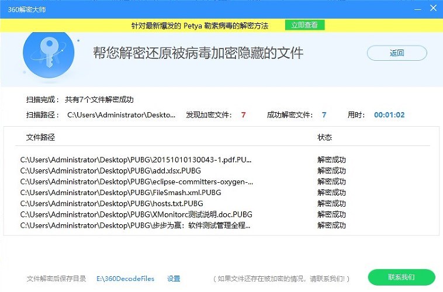This screenshot has width=443, height=292.
Task: Open the 设置 link for save directory
Action: tap(174, 279)
